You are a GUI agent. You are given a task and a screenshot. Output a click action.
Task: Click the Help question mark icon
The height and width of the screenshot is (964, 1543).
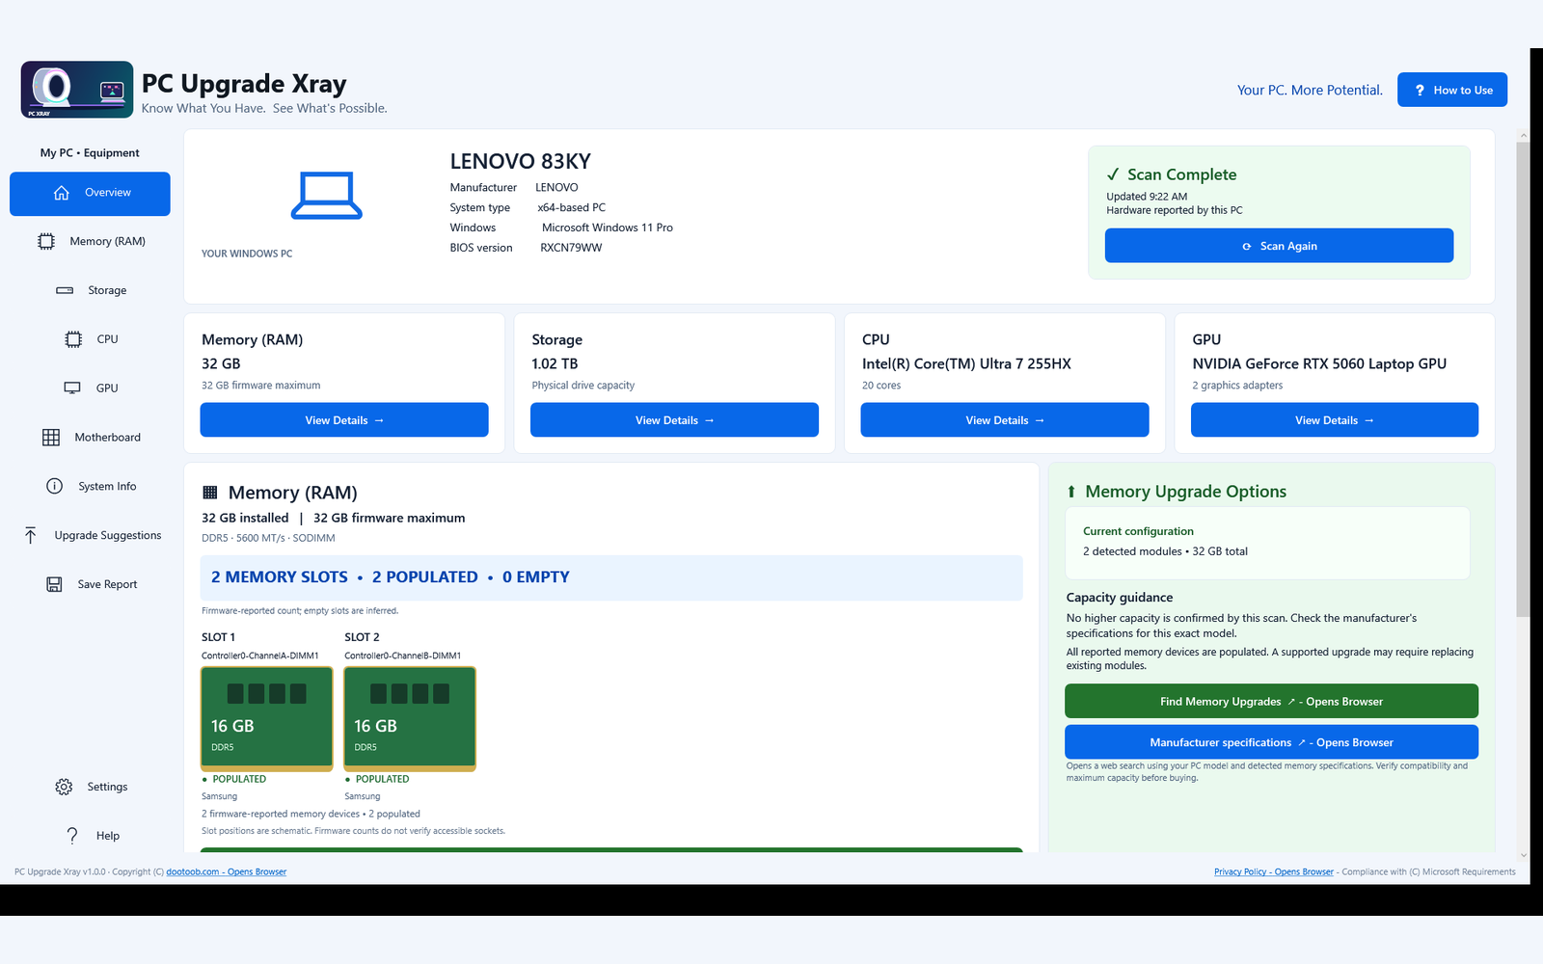72,836
